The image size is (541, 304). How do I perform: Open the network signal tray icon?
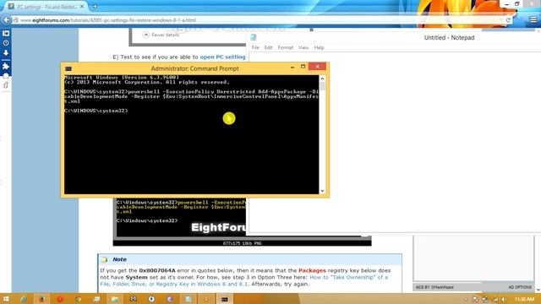[495, 299]
